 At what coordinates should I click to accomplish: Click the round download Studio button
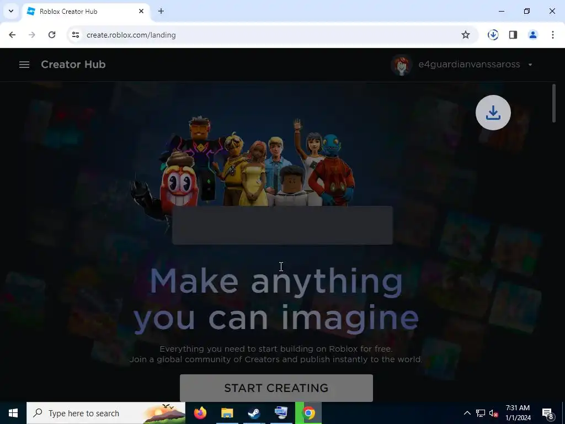point(493,113)
